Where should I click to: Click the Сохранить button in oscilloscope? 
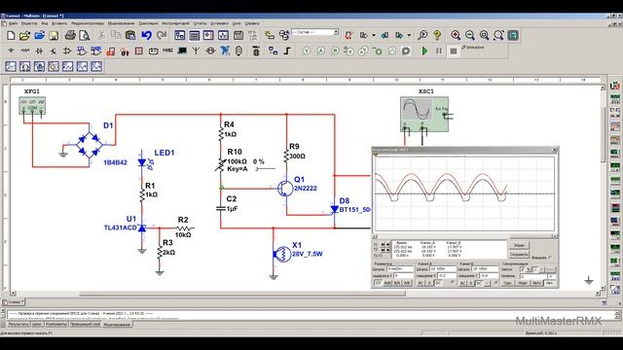[519, 255]
